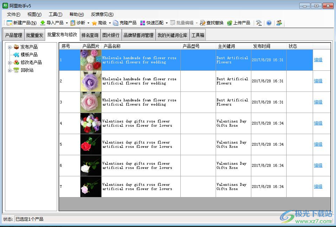Click the 新建产品 toolbar icon

(10, 23)
